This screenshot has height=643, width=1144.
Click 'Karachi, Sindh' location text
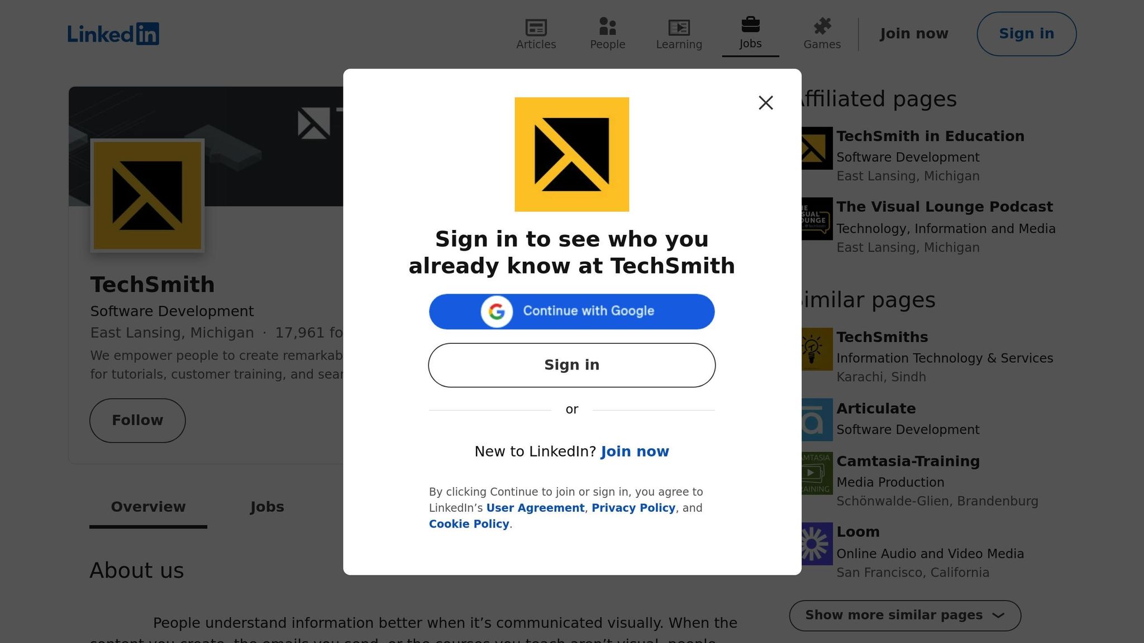881,377
